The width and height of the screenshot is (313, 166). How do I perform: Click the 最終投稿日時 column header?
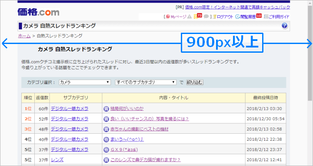pyautogui.click(x=266, y=98)
